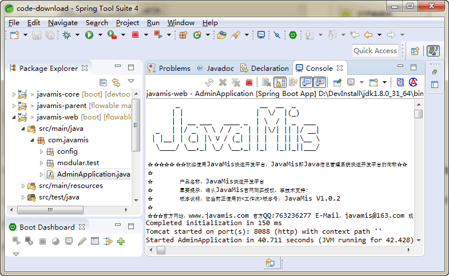Open Package Explorer View Menu triangle
Screen dimensions: 449x276
click(131, 81)
